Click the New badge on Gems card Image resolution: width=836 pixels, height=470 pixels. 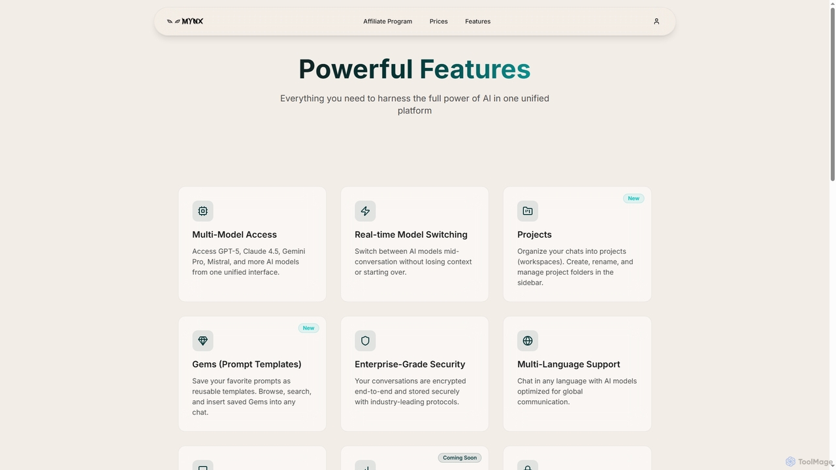[308, 328]
